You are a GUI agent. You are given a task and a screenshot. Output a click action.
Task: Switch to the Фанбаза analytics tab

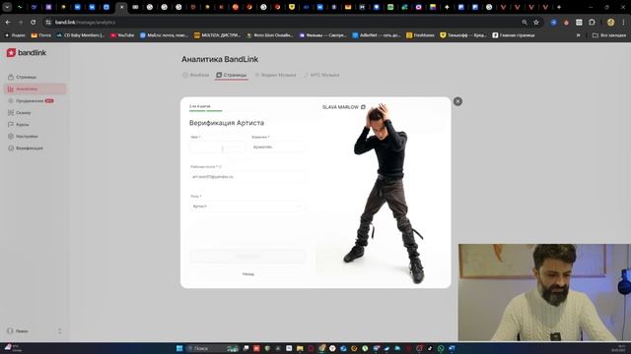[x=196, y=75]
